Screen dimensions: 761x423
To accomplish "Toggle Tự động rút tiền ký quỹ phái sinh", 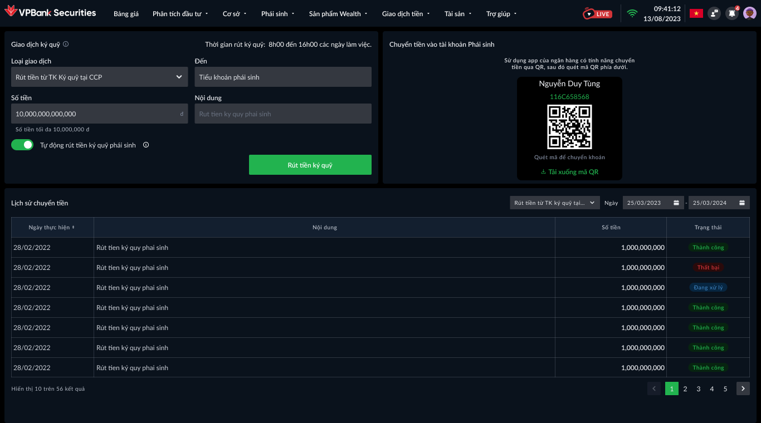I will pyautogui.click(x=22, y=145).
